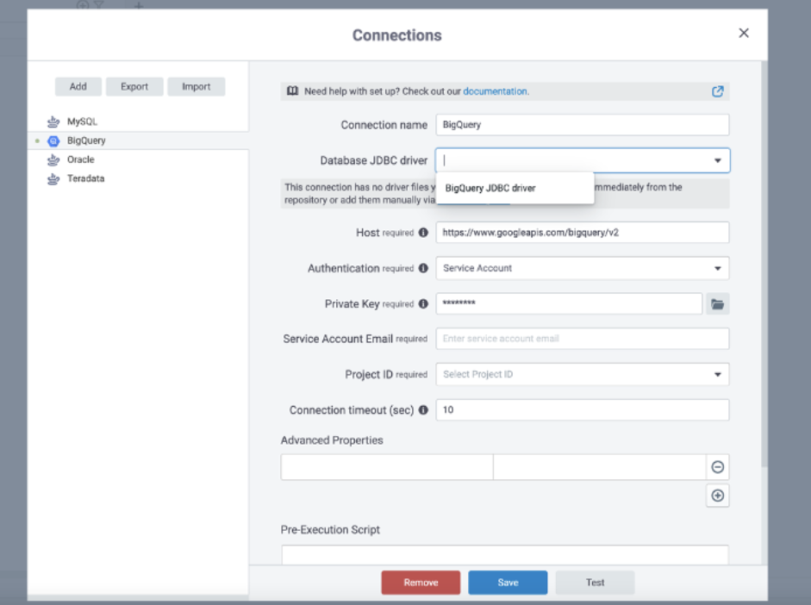The image size is (811, 605).
Task: Open the Authentication dropdown
Action: click(583, 268)
